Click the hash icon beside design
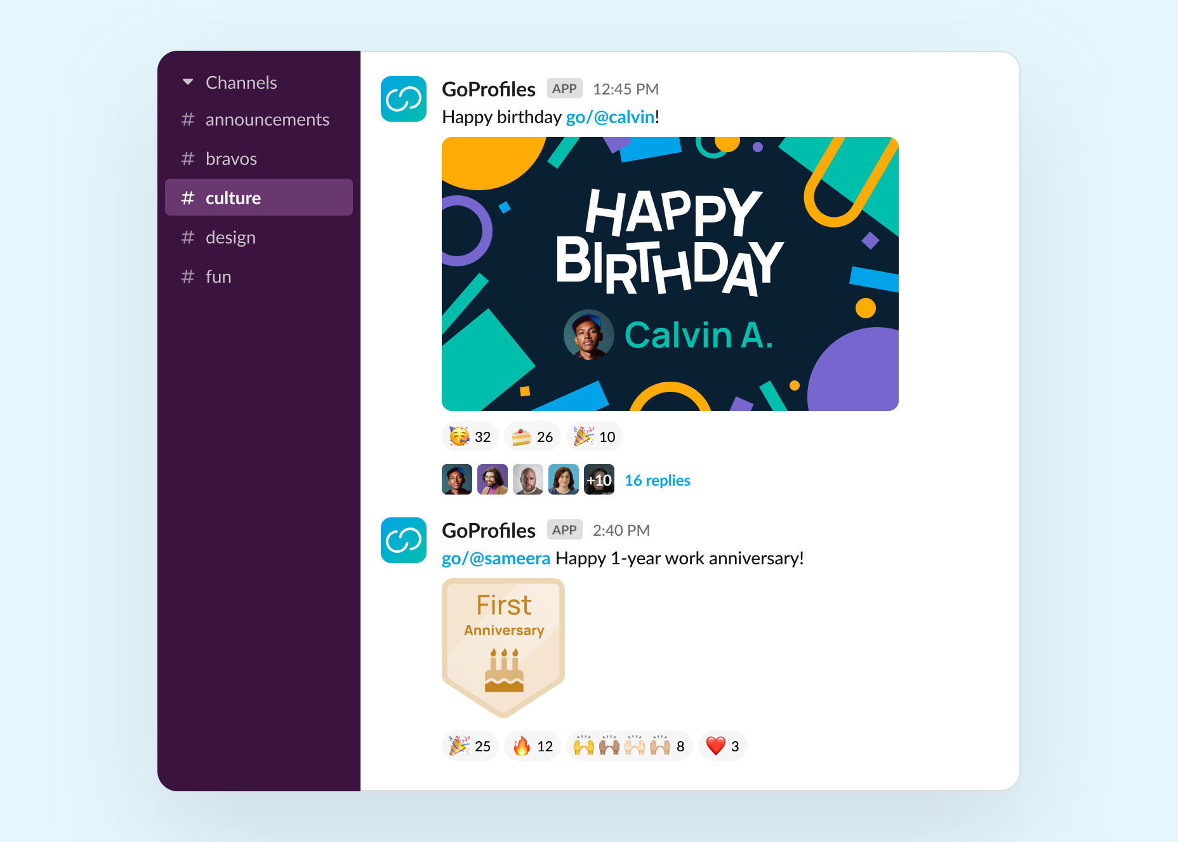1178x842 pixels. 187,237
